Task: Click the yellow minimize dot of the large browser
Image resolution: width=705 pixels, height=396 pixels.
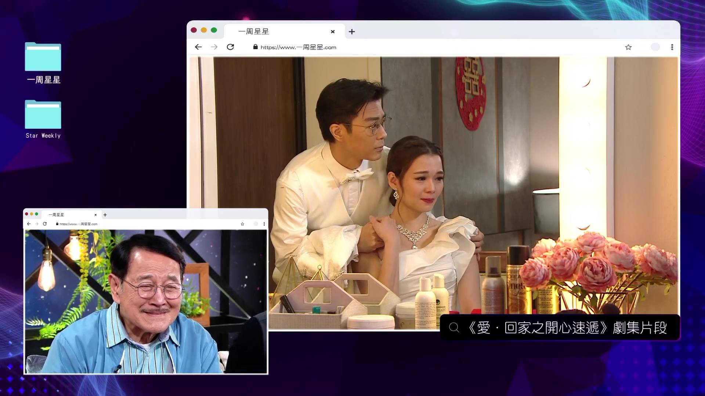Action: point(204,30)
